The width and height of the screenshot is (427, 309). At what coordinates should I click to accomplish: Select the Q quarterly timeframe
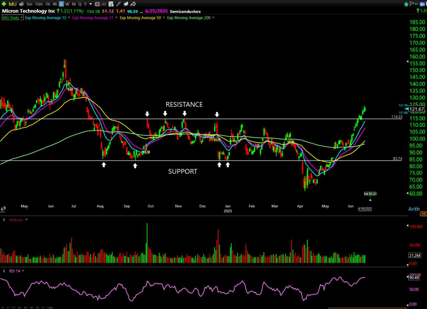point(80,4)
